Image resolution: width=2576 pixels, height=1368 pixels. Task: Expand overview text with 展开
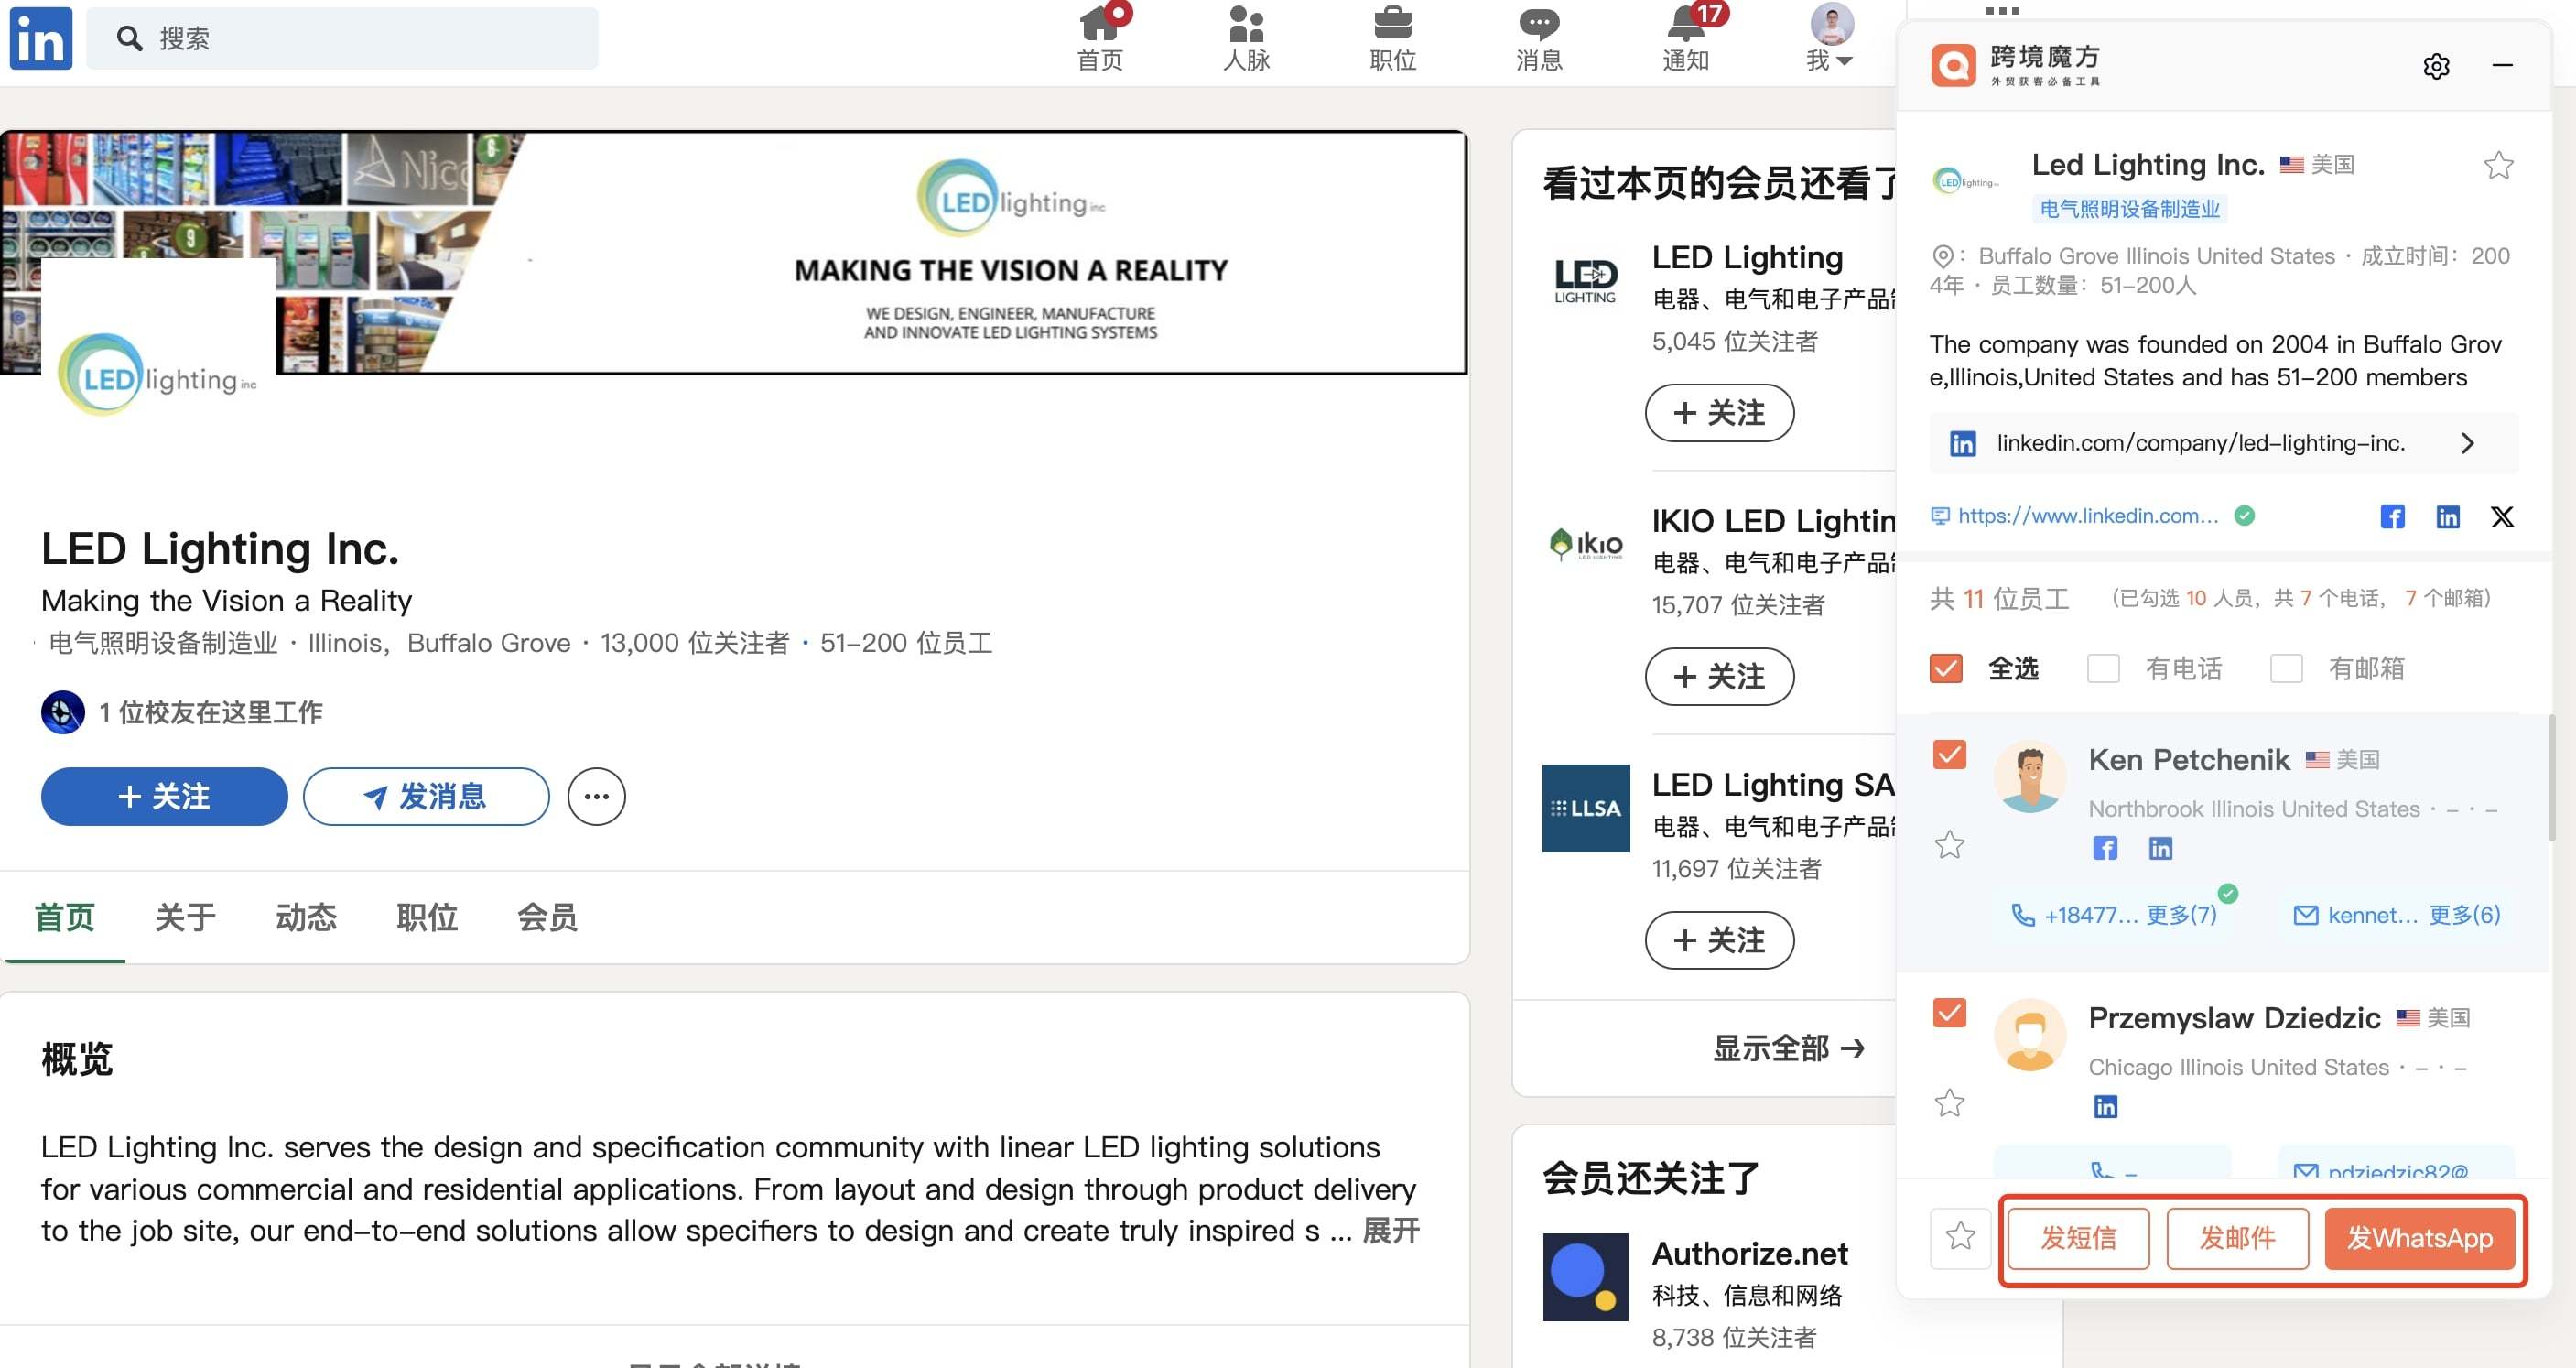pyautogui.click(x=1391, y=1230)
